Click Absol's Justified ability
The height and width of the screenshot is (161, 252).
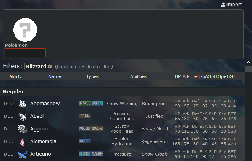pyautogui.click(x=155, y=116)
